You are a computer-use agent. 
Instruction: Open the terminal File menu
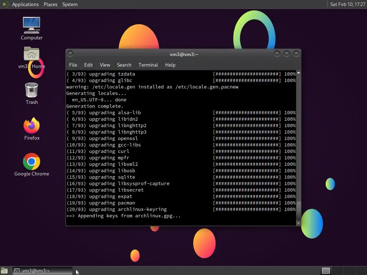point(73,65)
